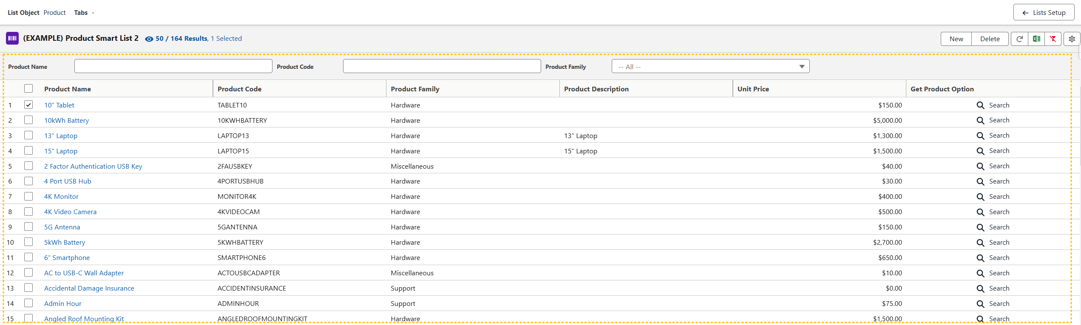Click the Product Code column header
Viewport: 1081px width, 325px height.
239,89
